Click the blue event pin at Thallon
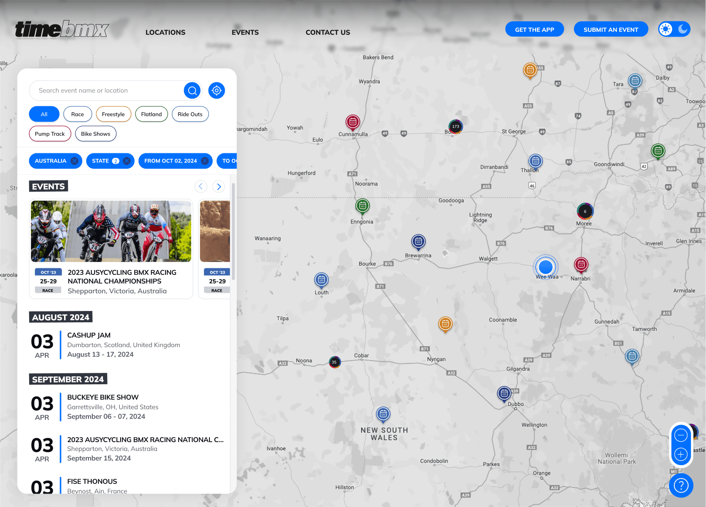This screenshot has height=507, width=706. 536,162
